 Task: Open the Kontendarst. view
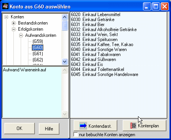coord(95,125)
